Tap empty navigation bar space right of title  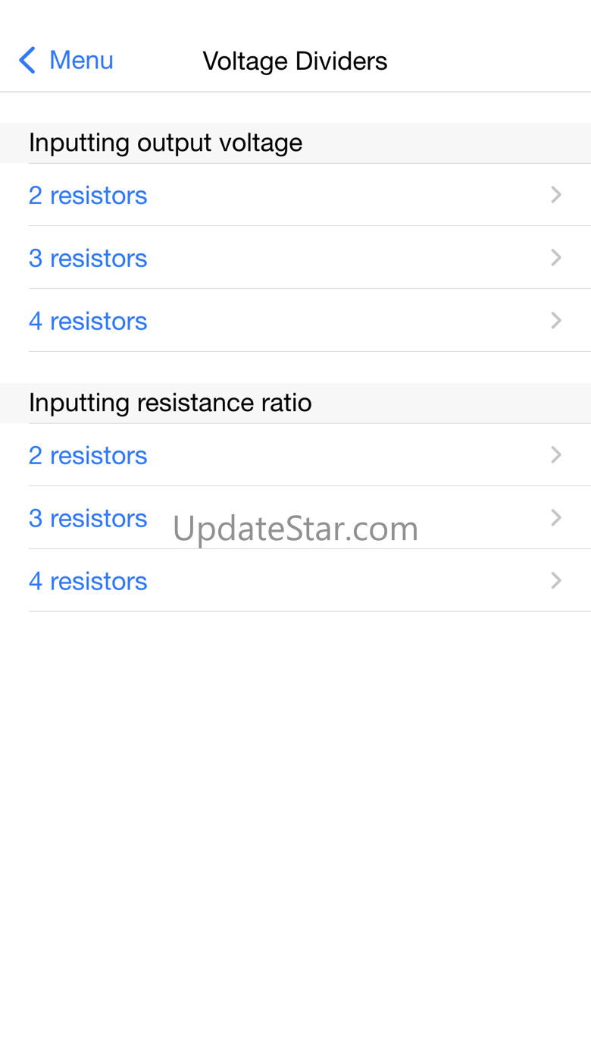pyautogui.click(x=492, y=61)
